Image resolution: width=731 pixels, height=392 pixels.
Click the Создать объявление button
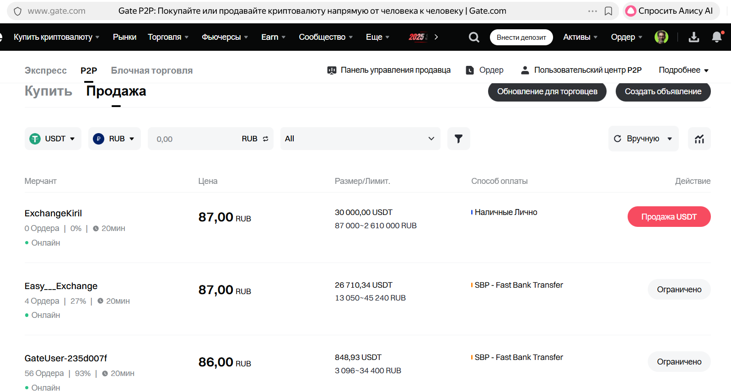[x=663, y=91]
